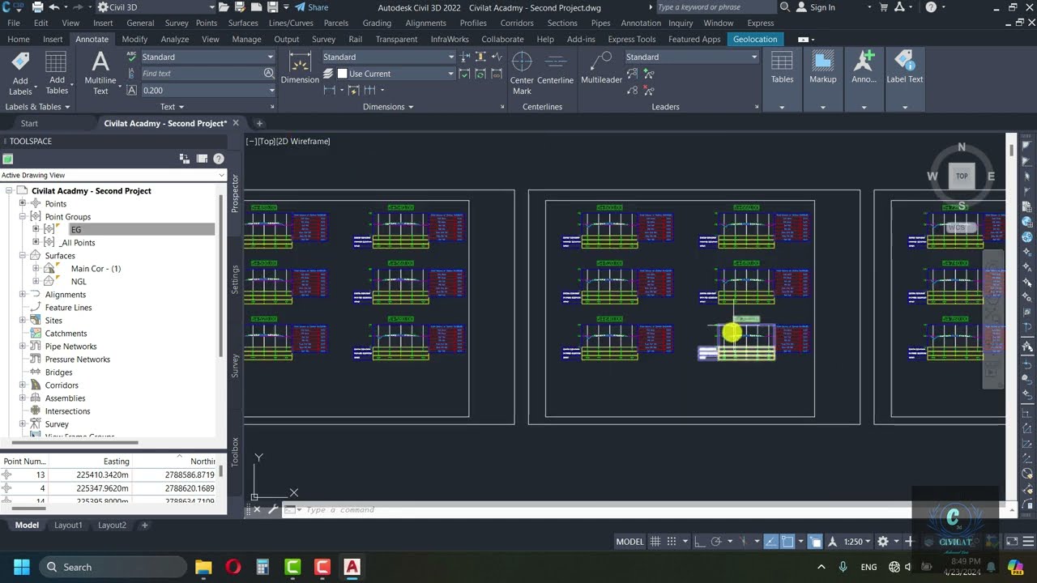Expand the Labels & Tables panel
This screenshot has height=583, width=1037.
37,106
